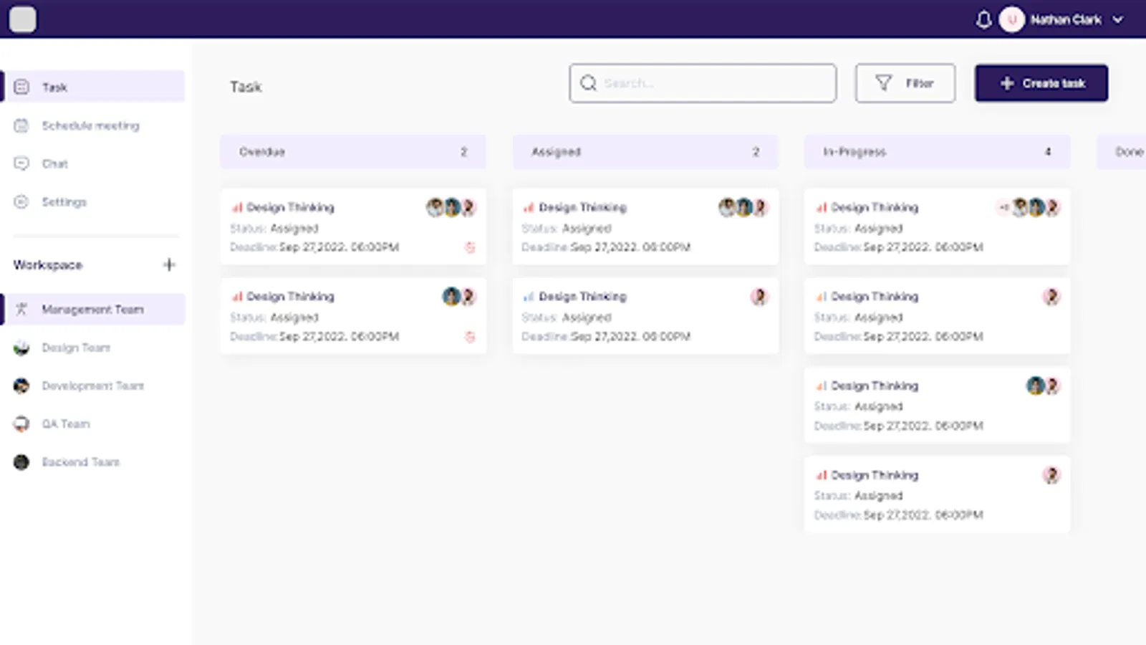Click the Chat bubble icon

pyautogui.click(x=21, y=163)
